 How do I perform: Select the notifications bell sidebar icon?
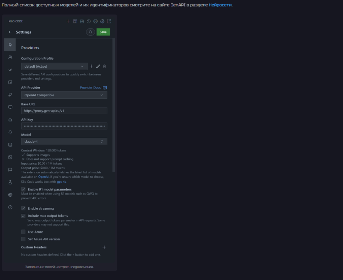coord(10,132)
